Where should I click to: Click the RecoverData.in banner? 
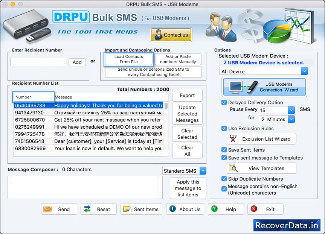(x=287, y=225)
